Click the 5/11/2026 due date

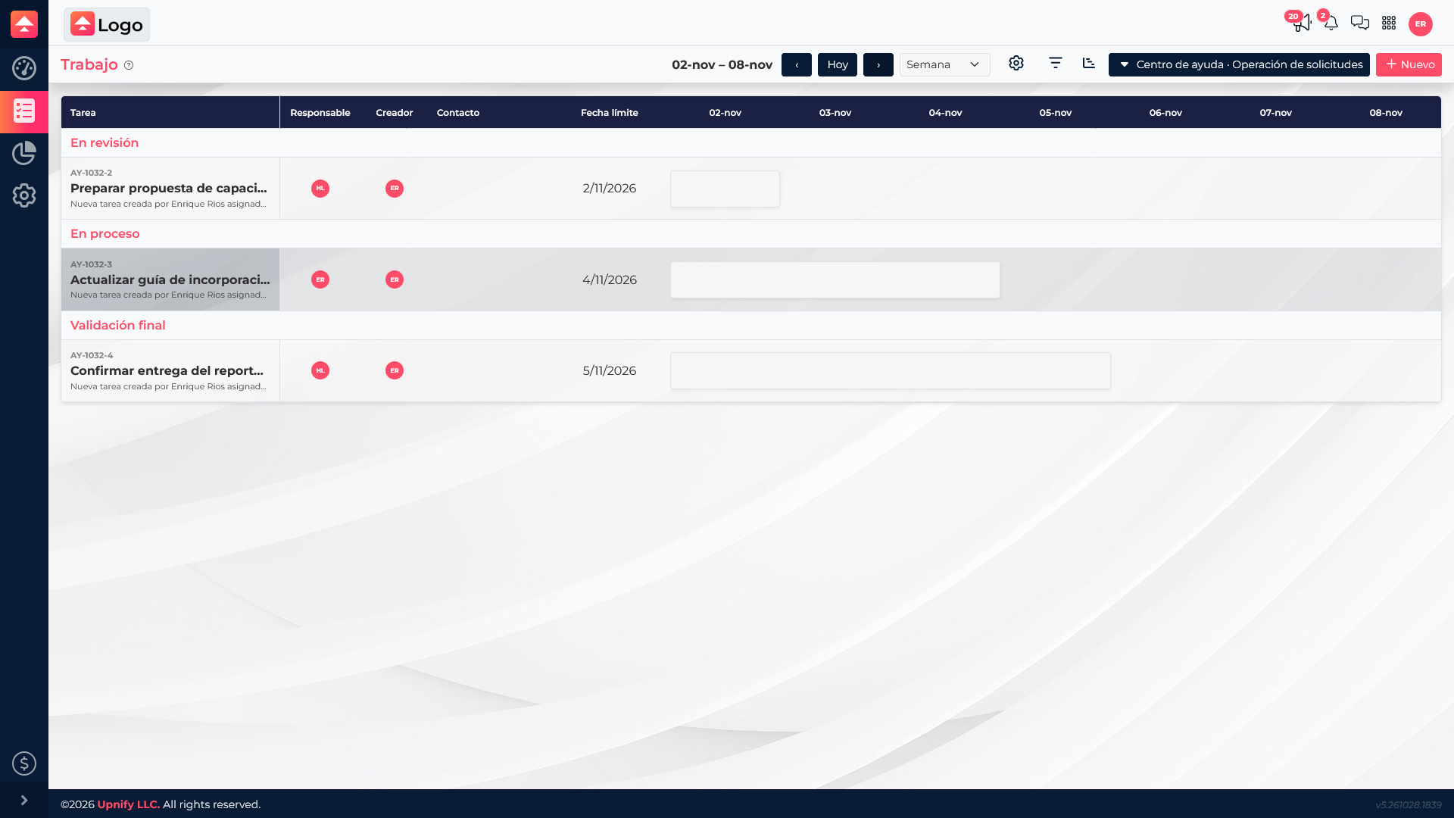tap(610, 371)
